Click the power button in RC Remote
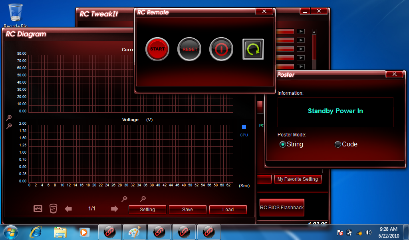 221,49
